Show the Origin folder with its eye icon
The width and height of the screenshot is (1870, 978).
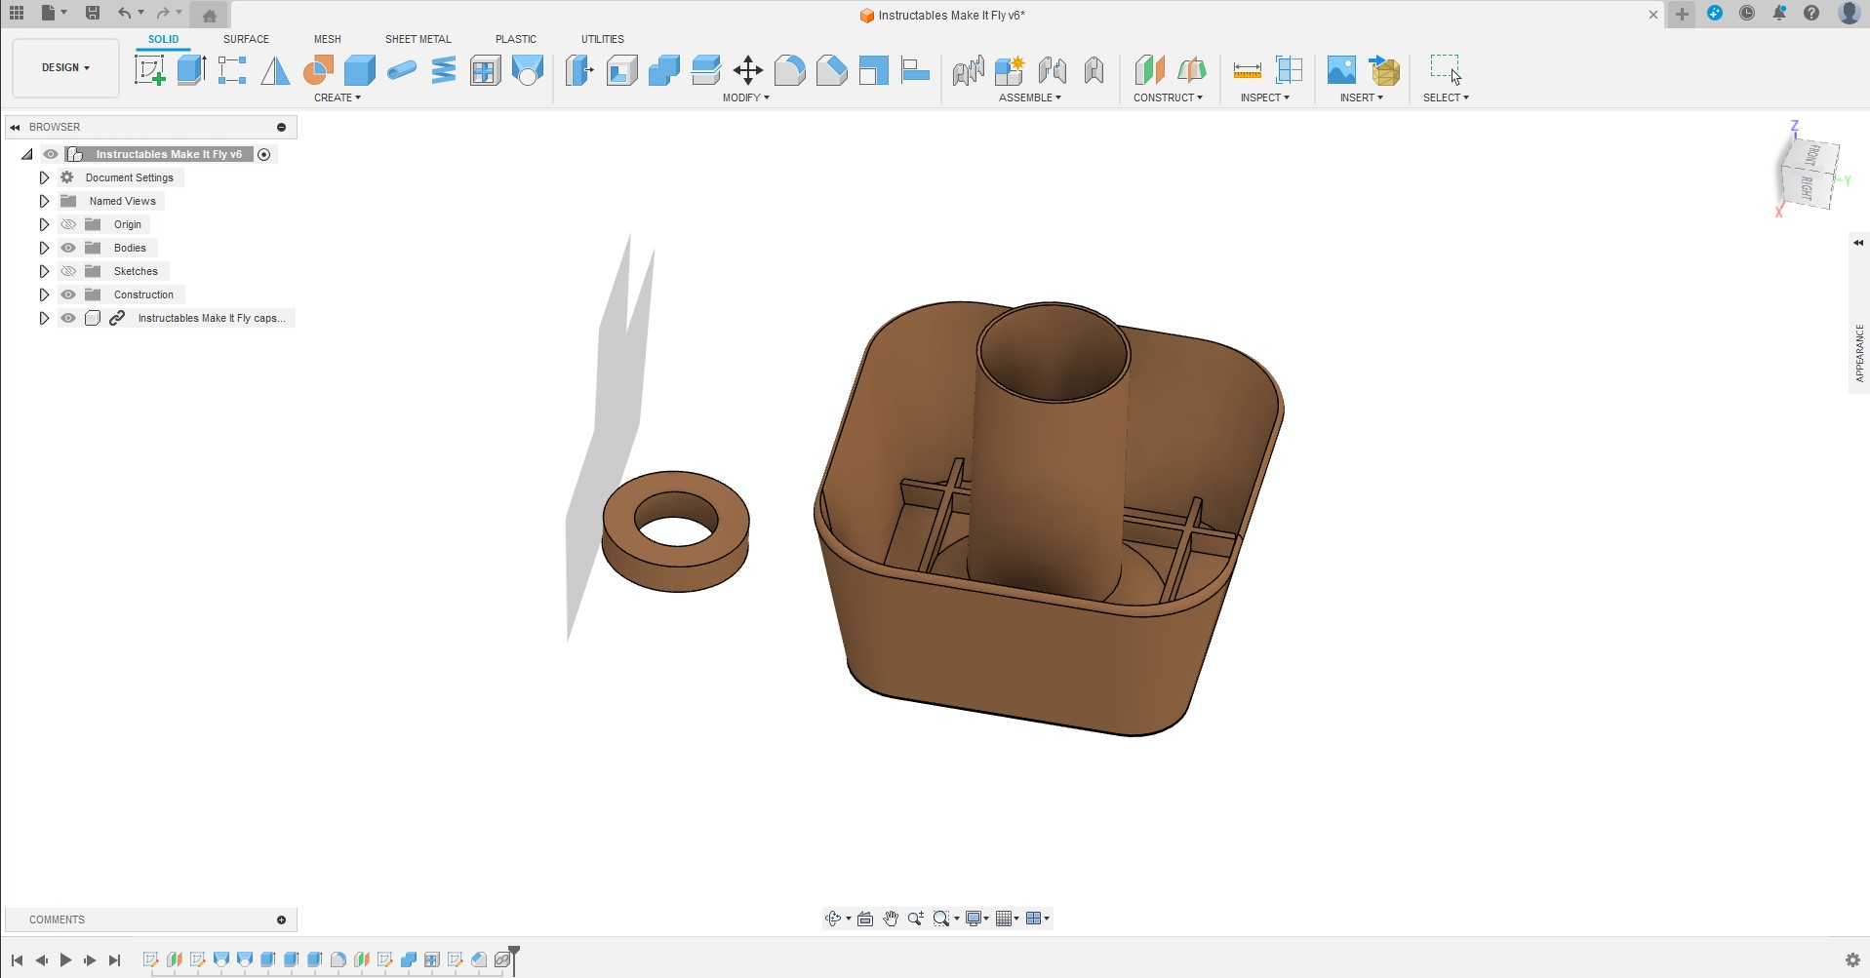coord(68,224)
